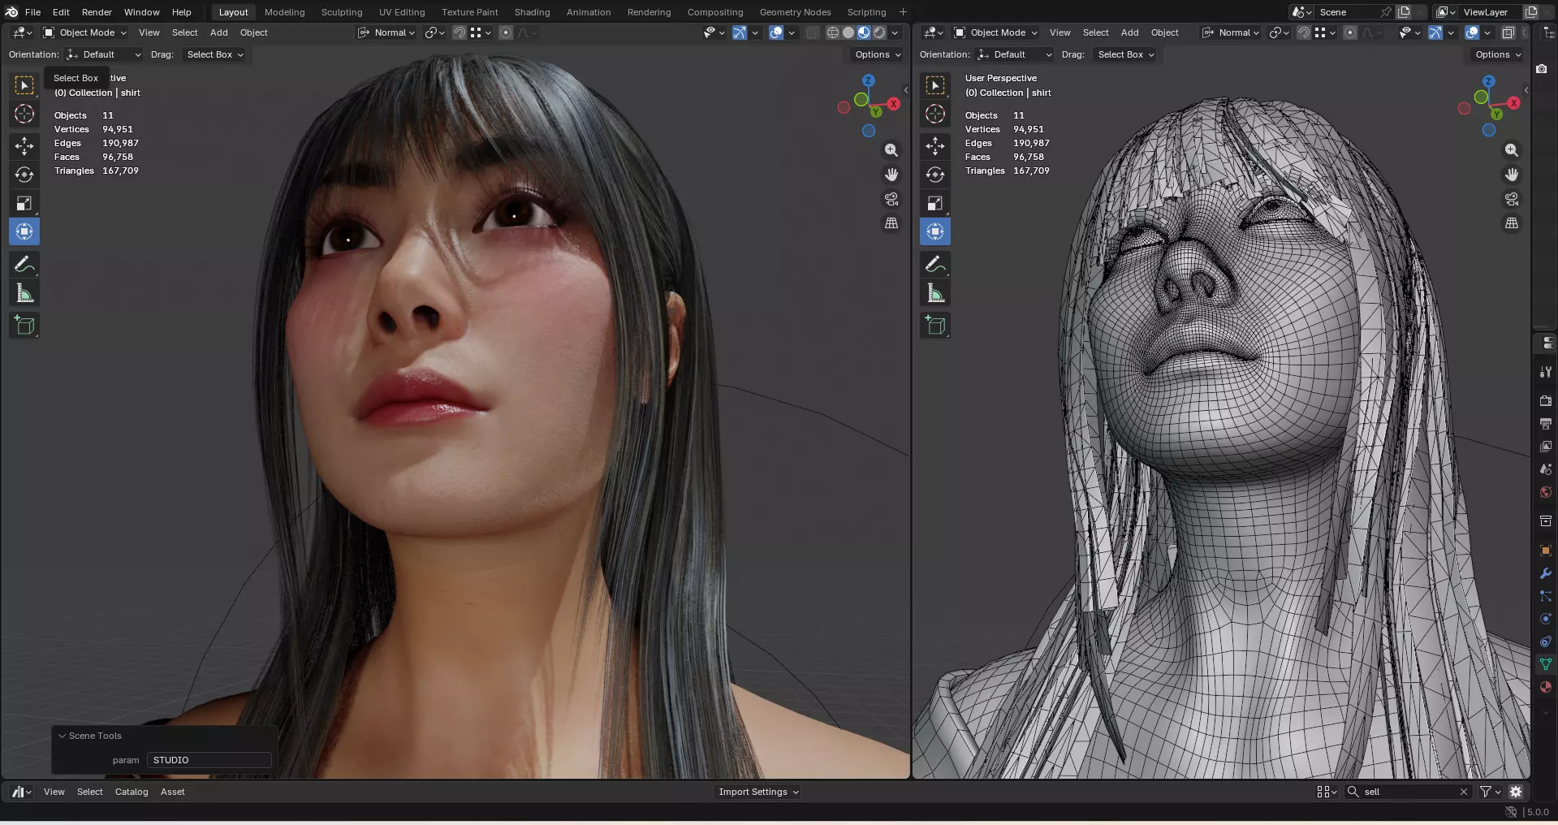
Task: Open the Output properties tab
Action: point(1546,424)
